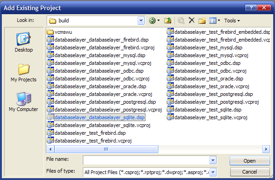The width and height of the screenshot is (275, 180).
Task: Open the Back button history arrow
Action: click(x=158, y=21)
